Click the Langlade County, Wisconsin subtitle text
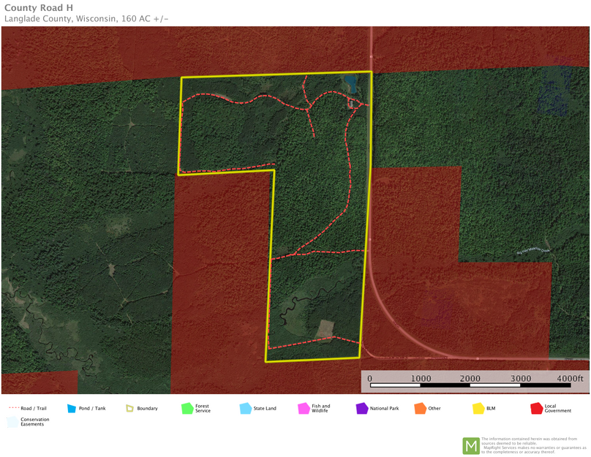The height and width of the screenshot is (457, 591). point(87,19)
